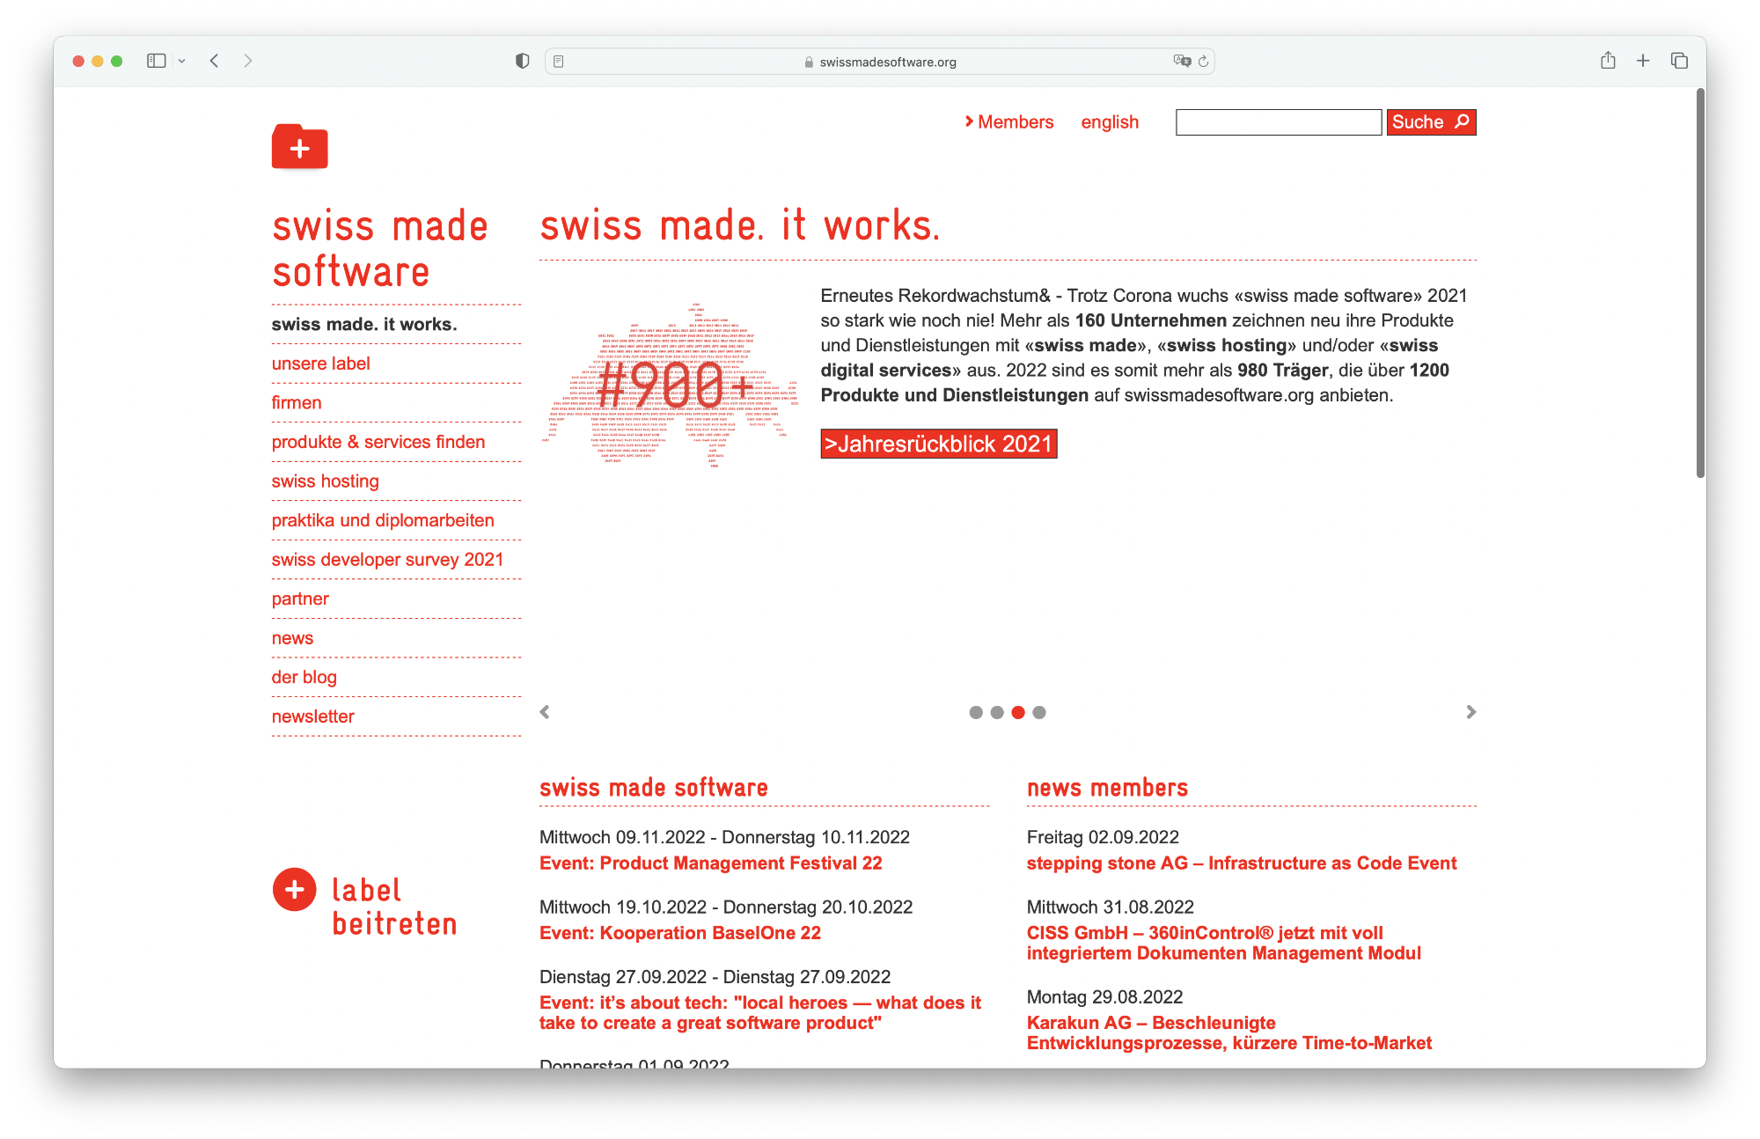Open 'unsere label' in sidebar menu
This screenshot has width=1760, height=1139.
[320, 364]
